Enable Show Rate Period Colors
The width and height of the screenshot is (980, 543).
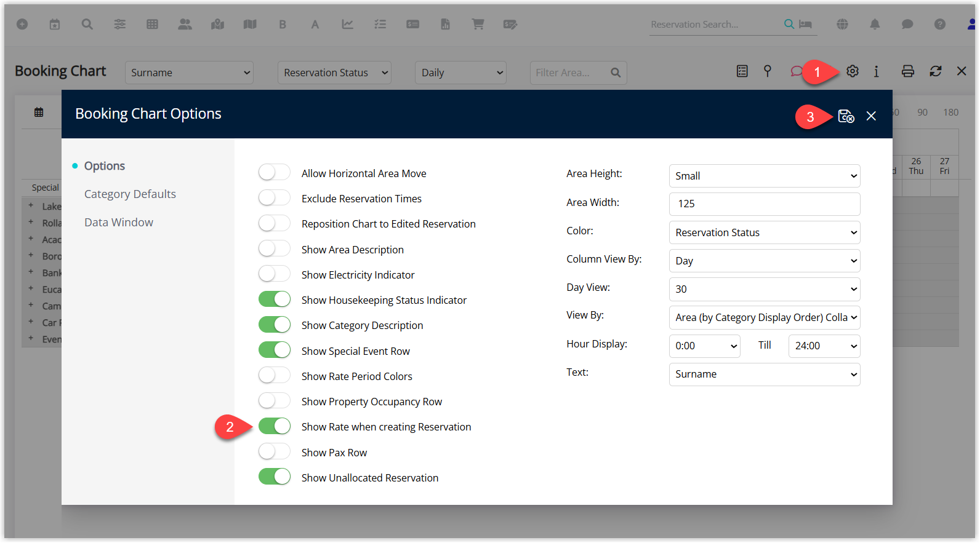point(274,375)
